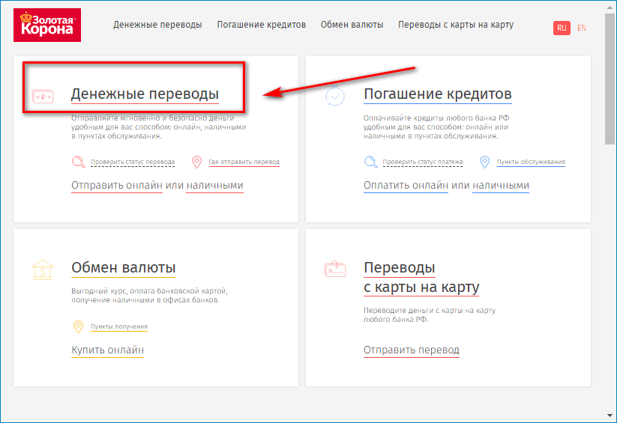Click text 'Переводите деньги с карты на карту'
Viewport: 617px width, 423px height.
pos(430,311)
